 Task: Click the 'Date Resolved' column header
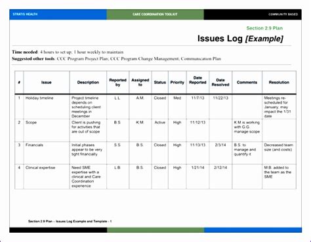click(x=220, y=83)
